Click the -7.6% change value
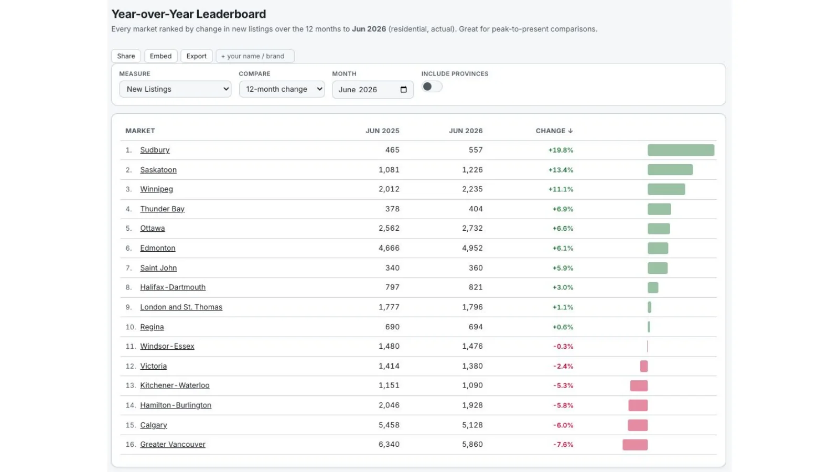 coord(563,445)
